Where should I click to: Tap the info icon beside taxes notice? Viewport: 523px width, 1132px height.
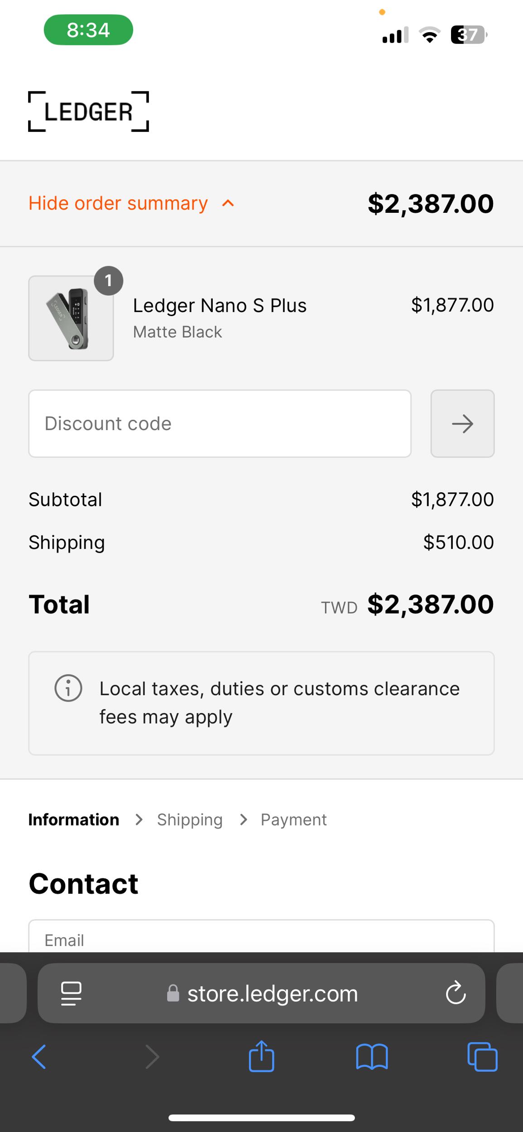tap(68, 688)
